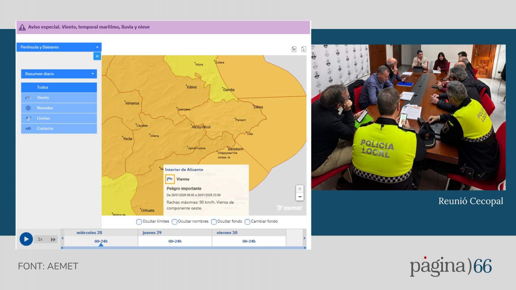This screenshot has height=290, width=516.
Task: Click the Todos filter button
Action: tap(59, 87)
